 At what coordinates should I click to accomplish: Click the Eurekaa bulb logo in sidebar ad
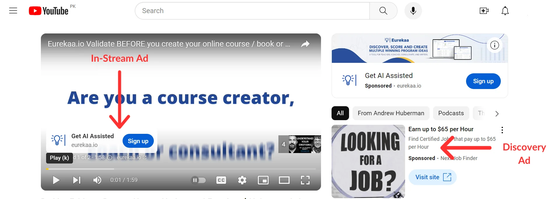(349, 80)
